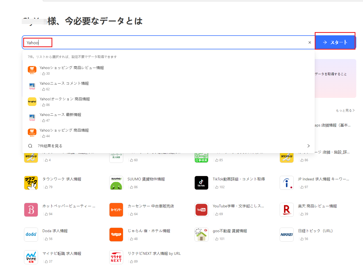Click the chevron arrow on the 7件結果を見る row

[x=309, y=146]
